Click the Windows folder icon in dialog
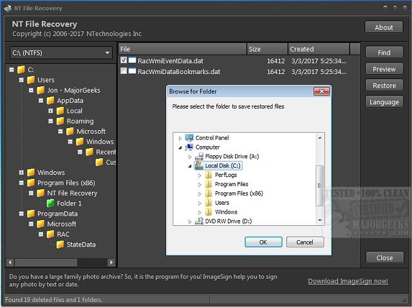 pos(209,212)
